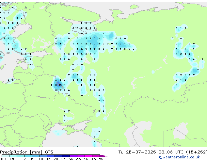Click the 45–50 mm legend color swatch
Screen dimensions: 207x160
point(96,156)
